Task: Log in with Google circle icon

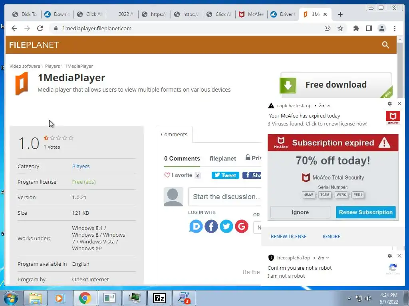Action: click(242, 226)
